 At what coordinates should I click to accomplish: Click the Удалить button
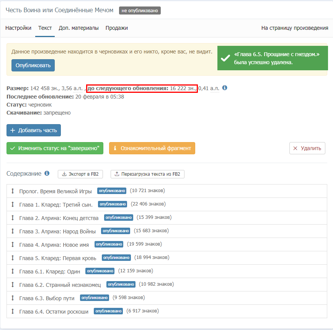(x=307, y=148)
